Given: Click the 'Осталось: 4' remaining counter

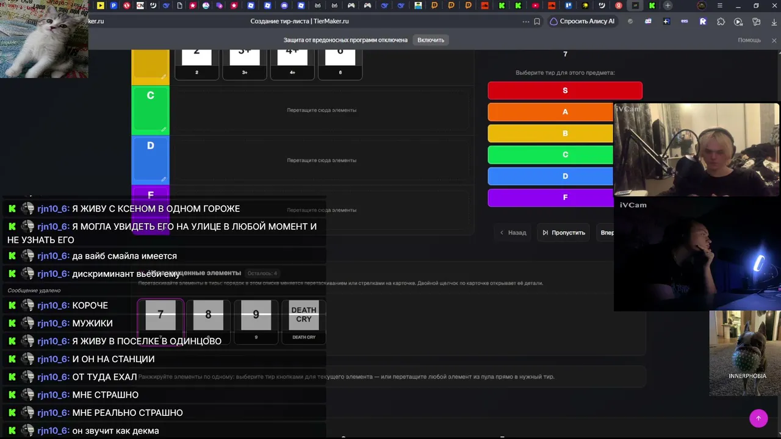Looking at the screenshot, I should coord(262,273).
